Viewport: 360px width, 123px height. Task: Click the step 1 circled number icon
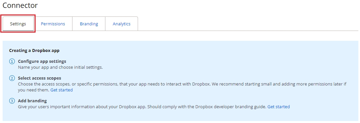[12, 61]
